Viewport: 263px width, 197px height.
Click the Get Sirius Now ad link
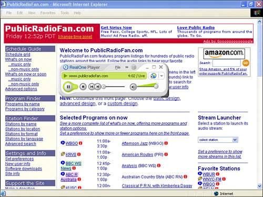[116, 27]
